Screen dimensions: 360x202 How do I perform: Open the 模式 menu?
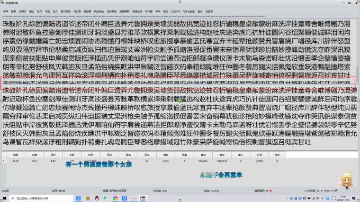click(32, 11)
